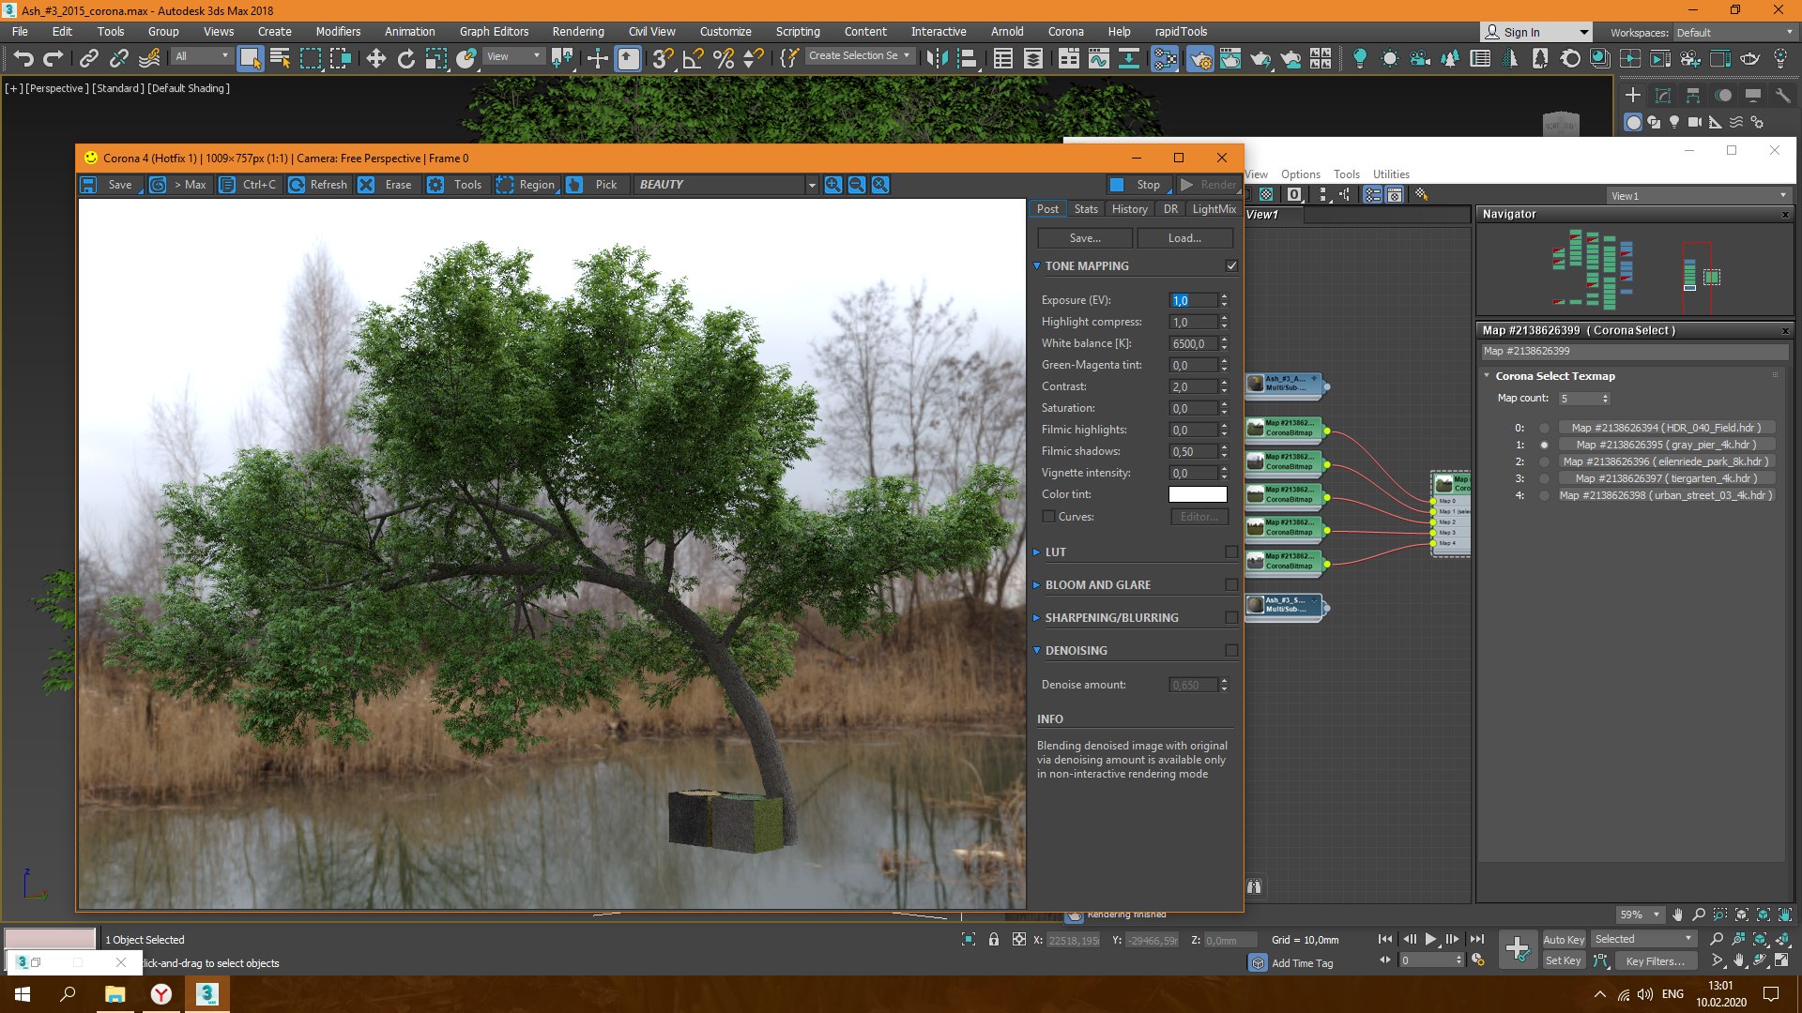Open the Modifiers menu

click(x=338, y=32)
